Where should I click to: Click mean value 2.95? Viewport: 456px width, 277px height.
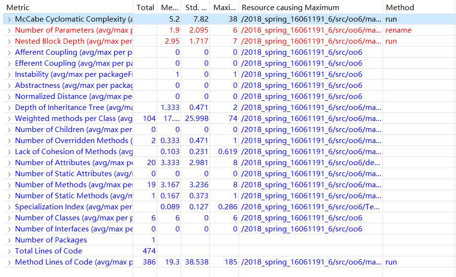[172, 41]
